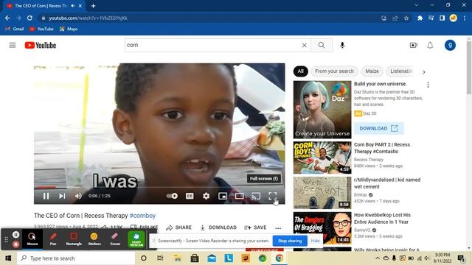472x265 pixels.
Task: Click the Stop sharing button
Action: (x=290, y=241)
